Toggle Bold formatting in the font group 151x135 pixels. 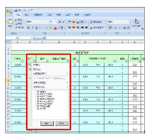[x=29, y=28]
